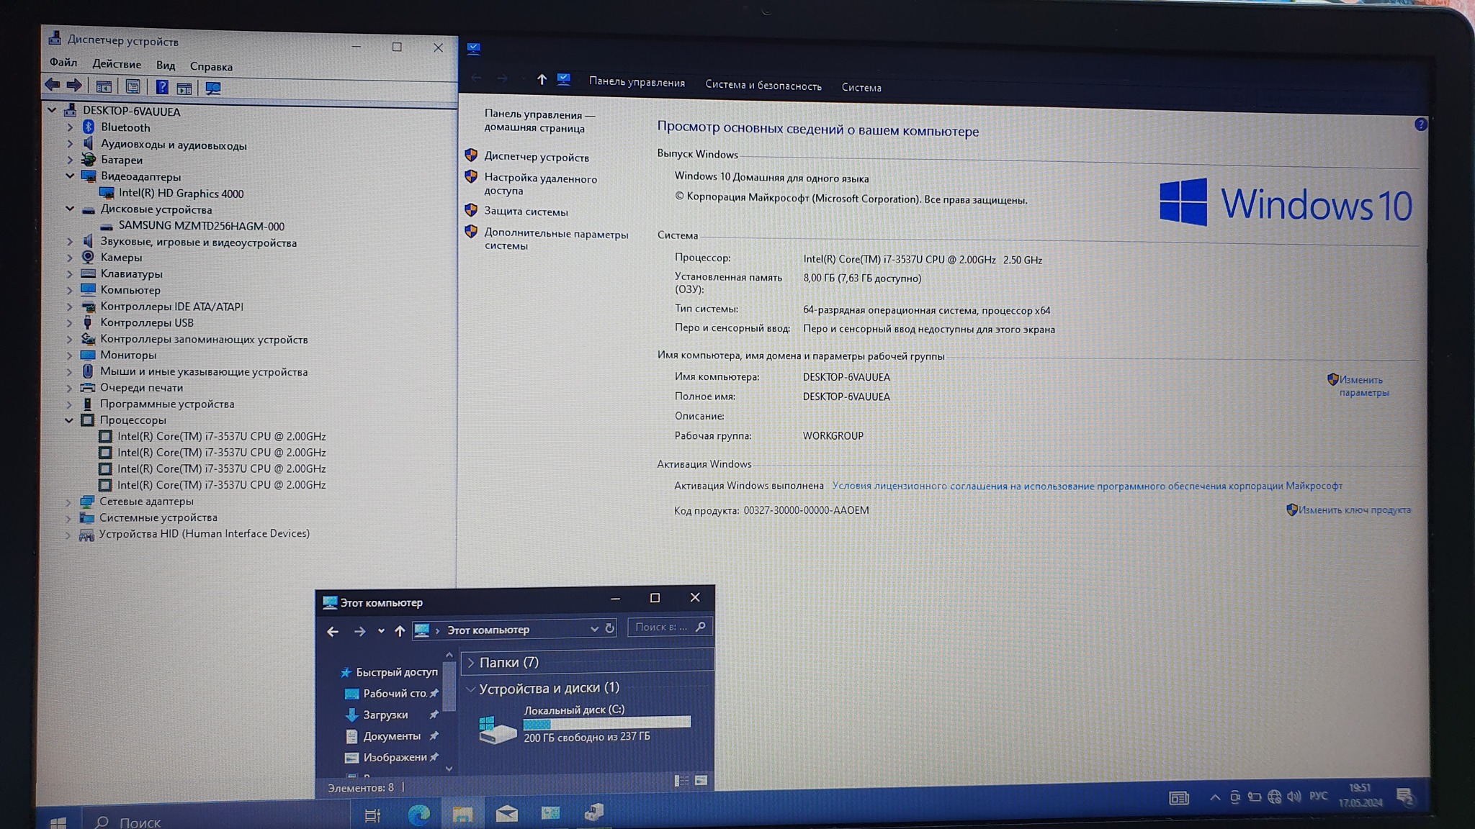Image resolution: width=1475 pixels, height=829 pixels.
Task: Open Microsoft Edge from the taskbar
Action: pos(418,814)
